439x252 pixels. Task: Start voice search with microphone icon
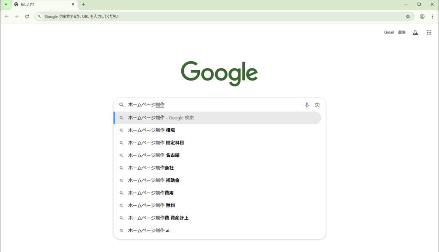(x=307, y=105)
